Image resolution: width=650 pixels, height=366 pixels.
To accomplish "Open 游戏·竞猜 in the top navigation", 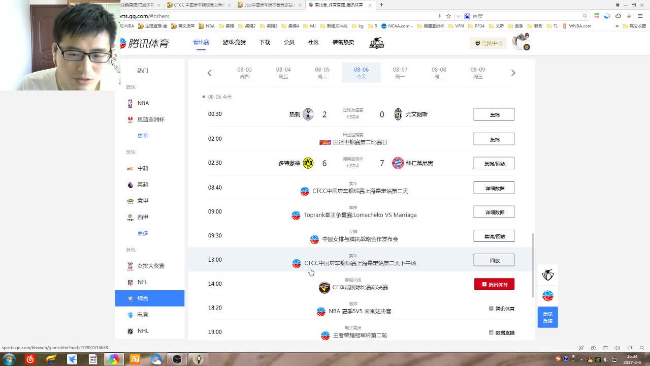I will [234, 42].
